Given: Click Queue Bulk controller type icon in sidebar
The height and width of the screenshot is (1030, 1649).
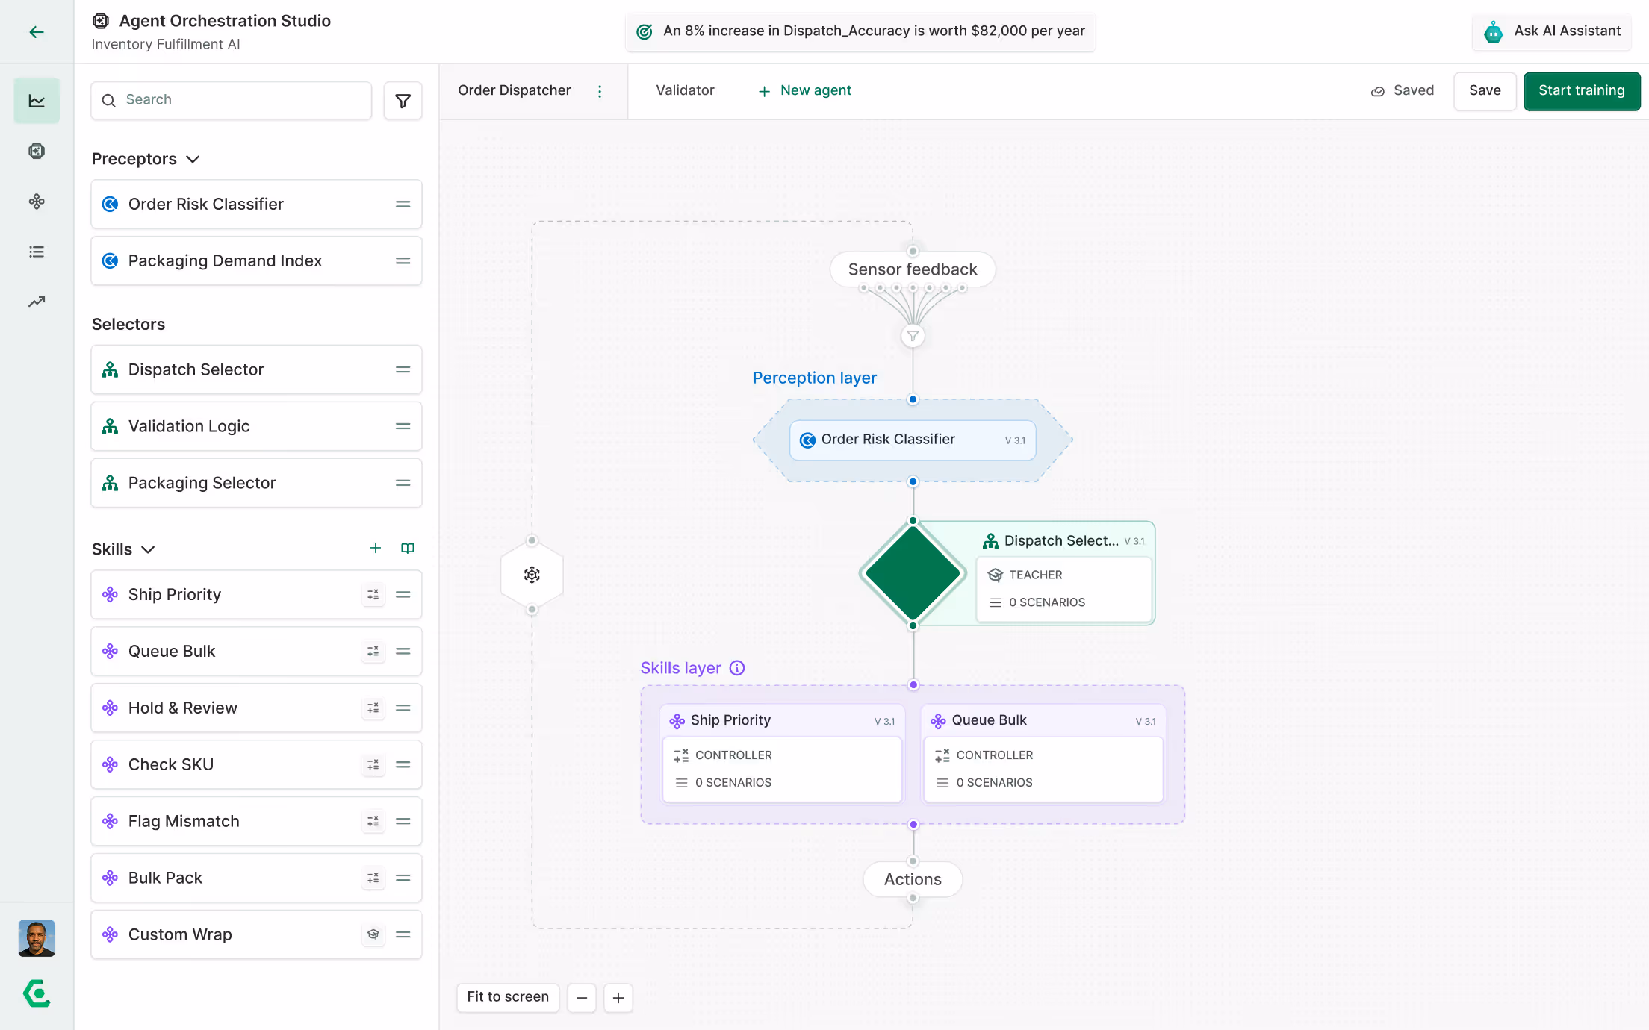Looking at the screenshot, I should click(x=373, y=652).
